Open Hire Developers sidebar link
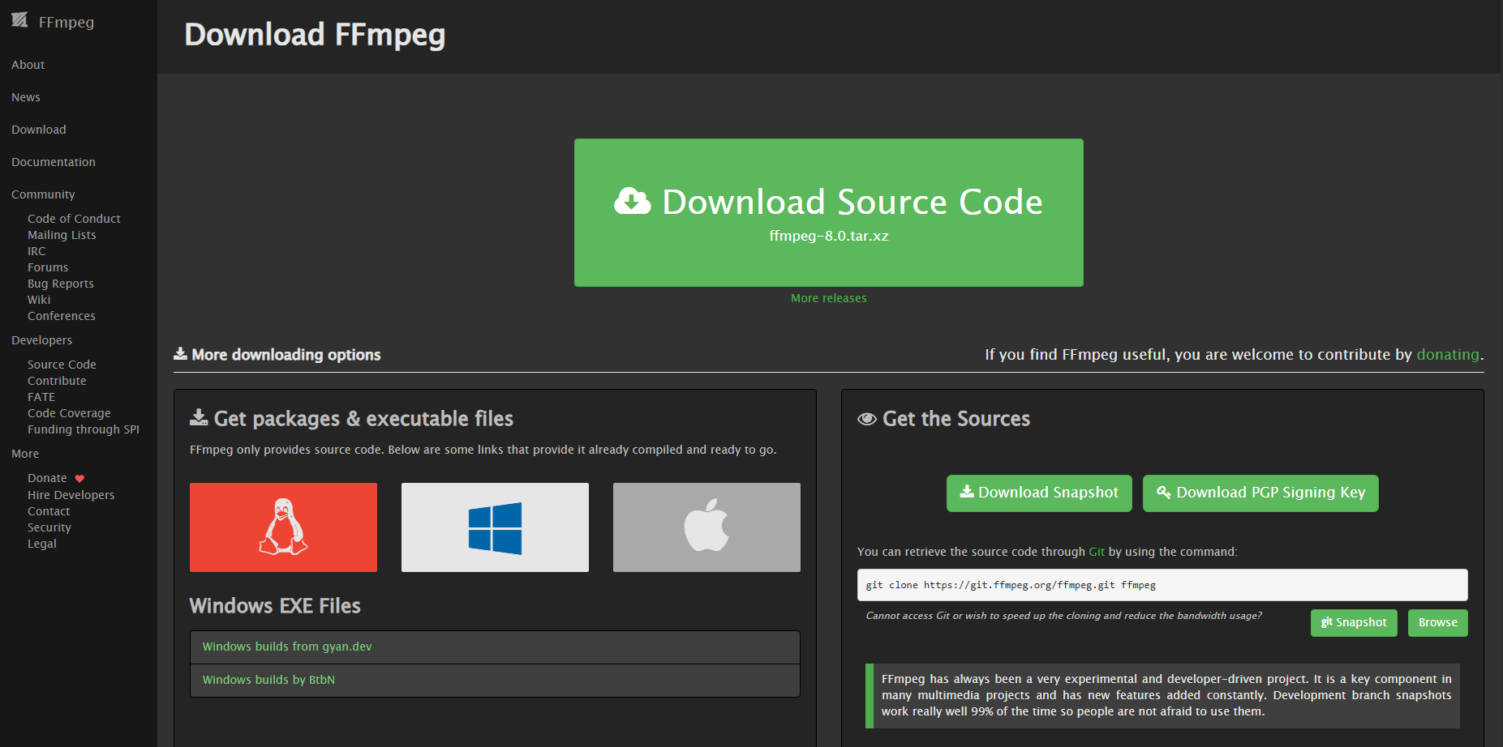Image resolution: width=1503 pixels, height=747 pixels. [71, 495]
